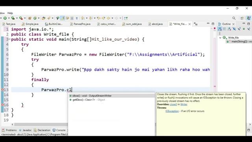
Task: Open the Help menu
Action: tap(10, 13)
